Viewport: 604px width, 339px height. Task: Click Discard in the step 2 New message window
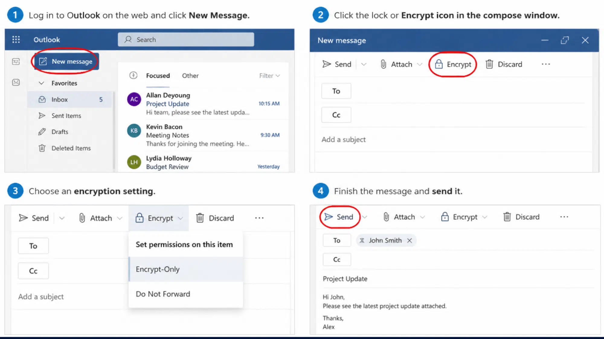(504, 64)
